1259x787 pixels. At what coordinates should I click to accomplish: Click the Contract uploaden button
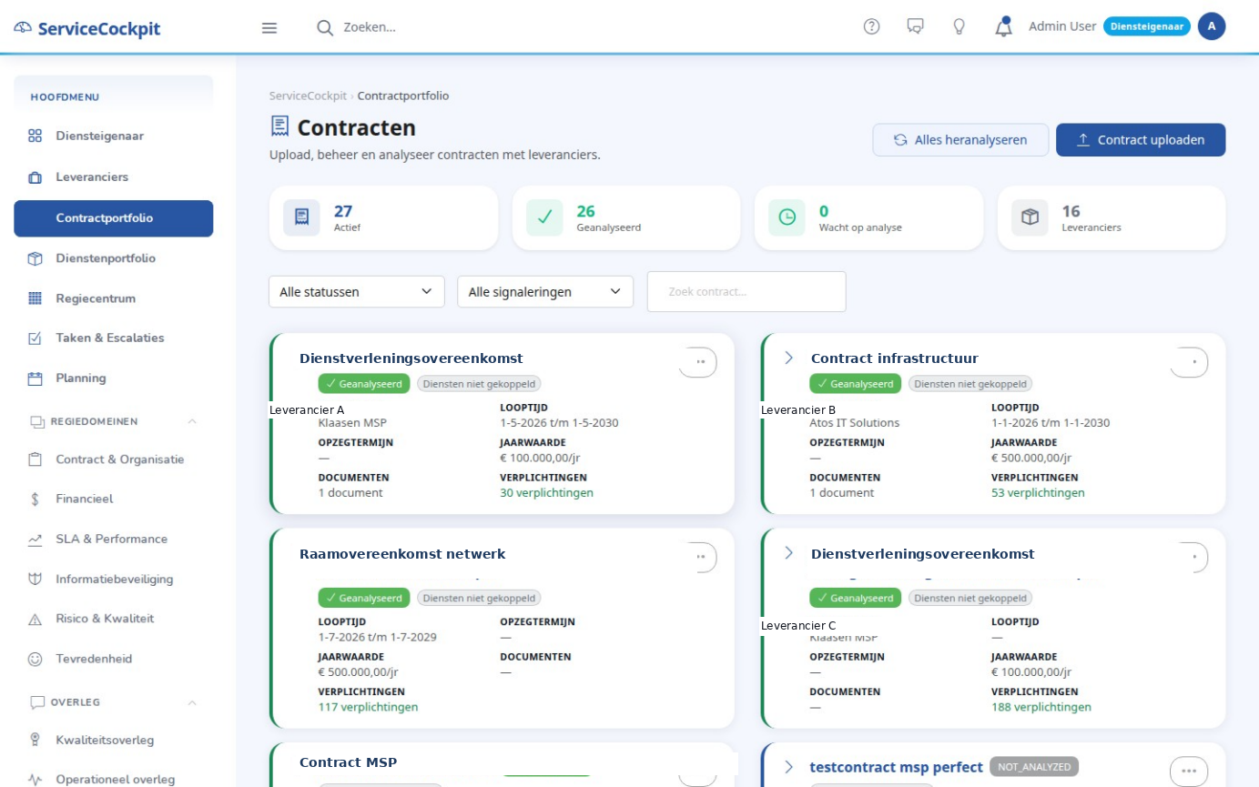point(1141,140)
